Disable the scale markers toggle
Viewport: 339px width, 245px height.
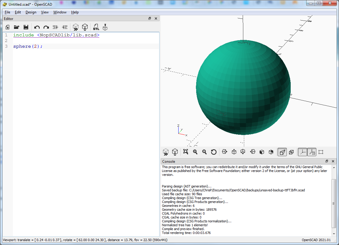pyautogui.click(x=312, y=152)
